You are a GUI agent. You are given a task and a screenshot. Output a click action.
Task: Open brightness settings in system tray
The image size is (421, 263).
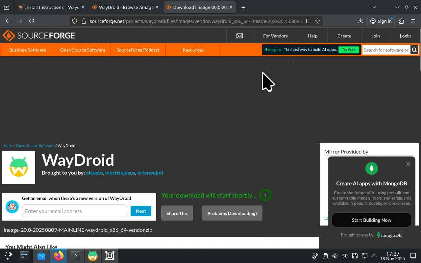[345, 256]
